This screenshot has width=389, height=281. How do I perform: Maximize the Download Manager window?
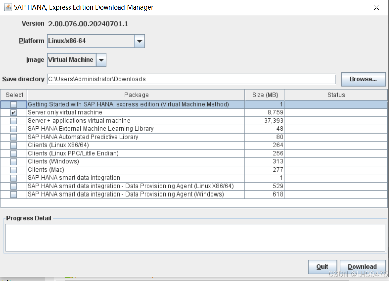tap(352, 7)
